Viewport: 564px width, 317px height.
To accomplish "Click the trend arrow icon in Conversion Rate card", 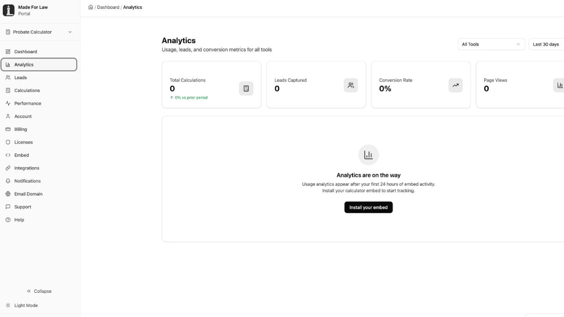I will tap(455, 85).
